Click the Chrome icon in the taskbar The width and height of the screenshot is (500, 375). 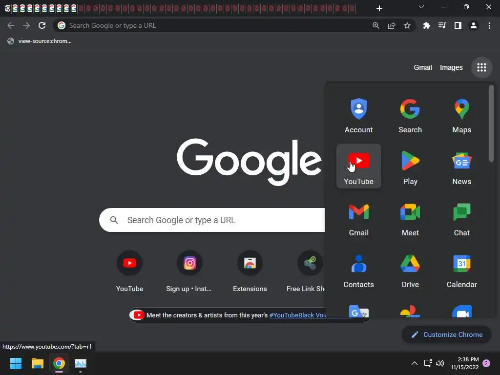pos(59,363)
